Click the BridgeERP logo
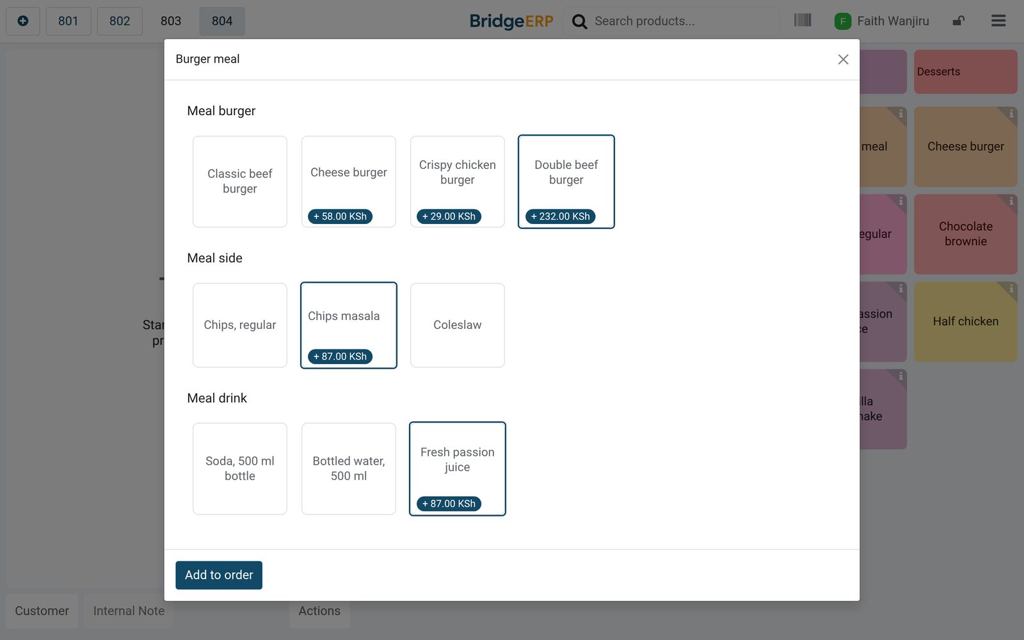Screen dimensions: 1024x640 click(x=511, y=21)
